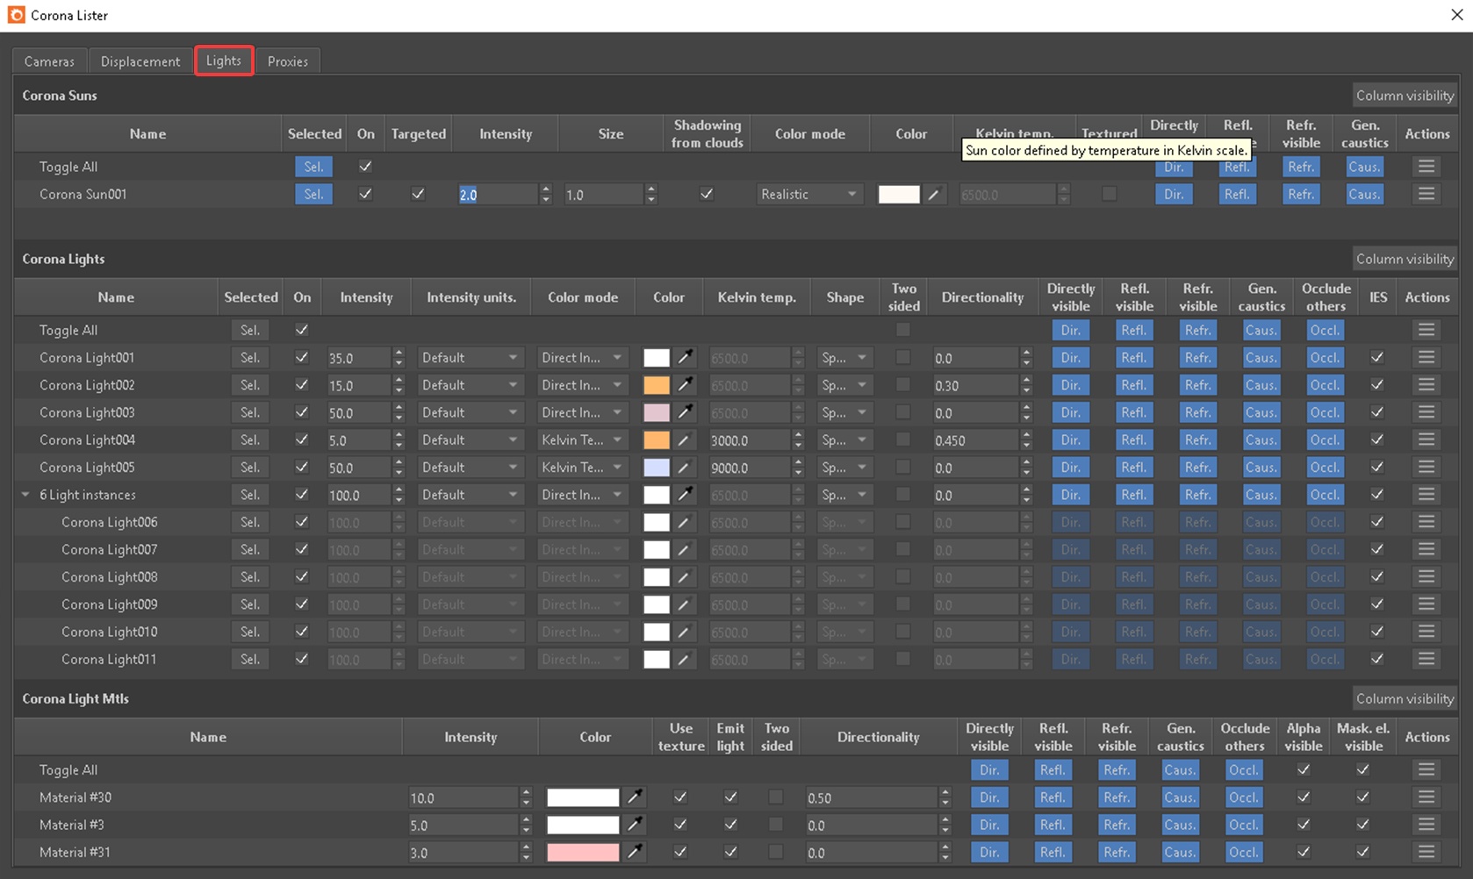
Task: Open Color mode dropdown for Corona Light005
Action: (x=582, y=468)
